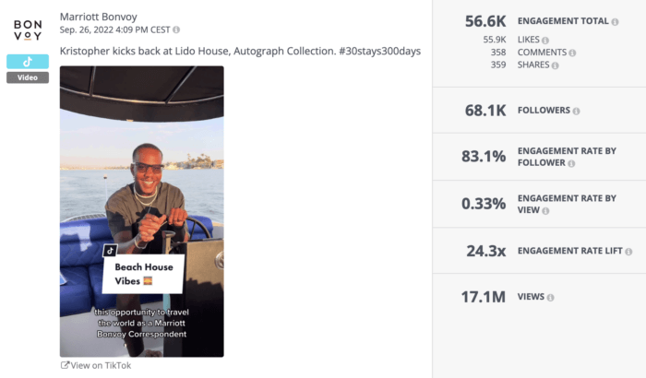Click info icon for Engagement Rate by View
The image size is (646, 378).
click(546, 211)
